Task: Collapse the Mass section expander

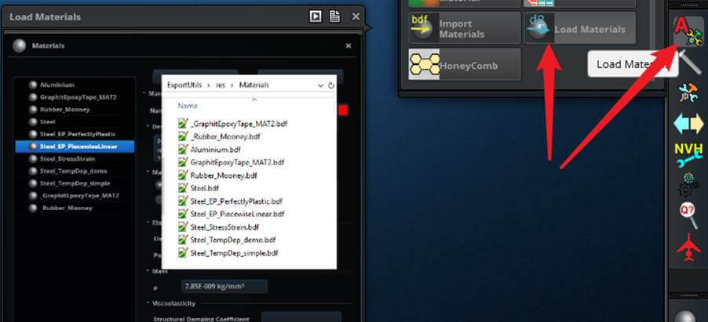Action: (x=148, y=271)
